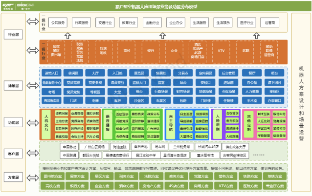Screen dimensions: 312x196
Task: Click the 长城汽车4S店 customer box
Action: tap(208, 147)
